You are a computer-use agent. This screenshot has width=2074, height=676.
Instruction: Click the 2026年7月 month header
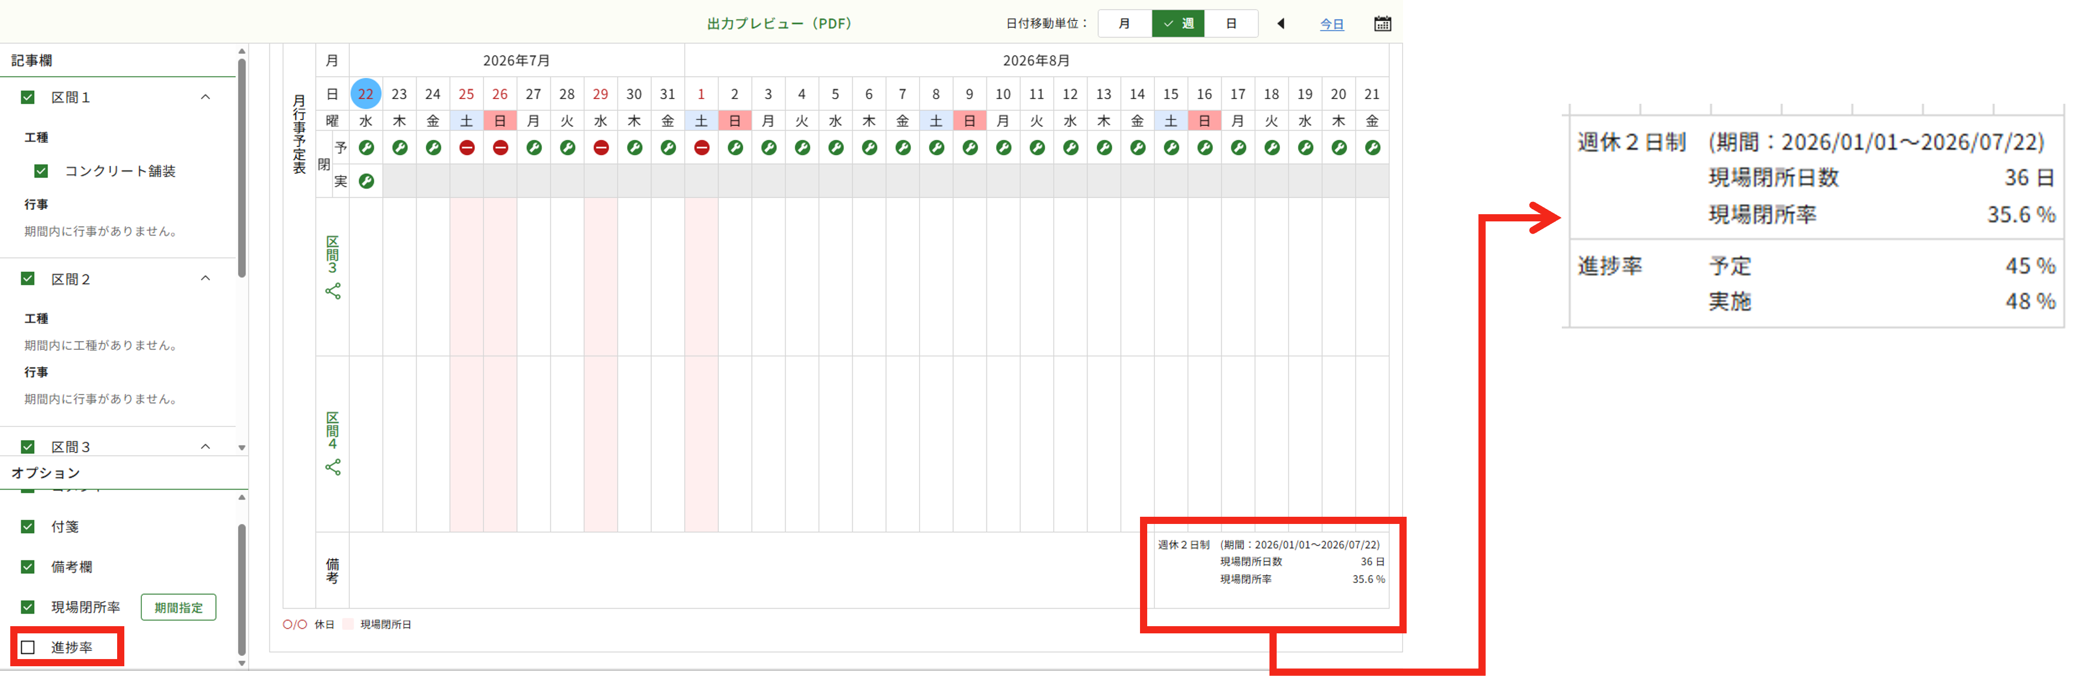click(516, 61)
